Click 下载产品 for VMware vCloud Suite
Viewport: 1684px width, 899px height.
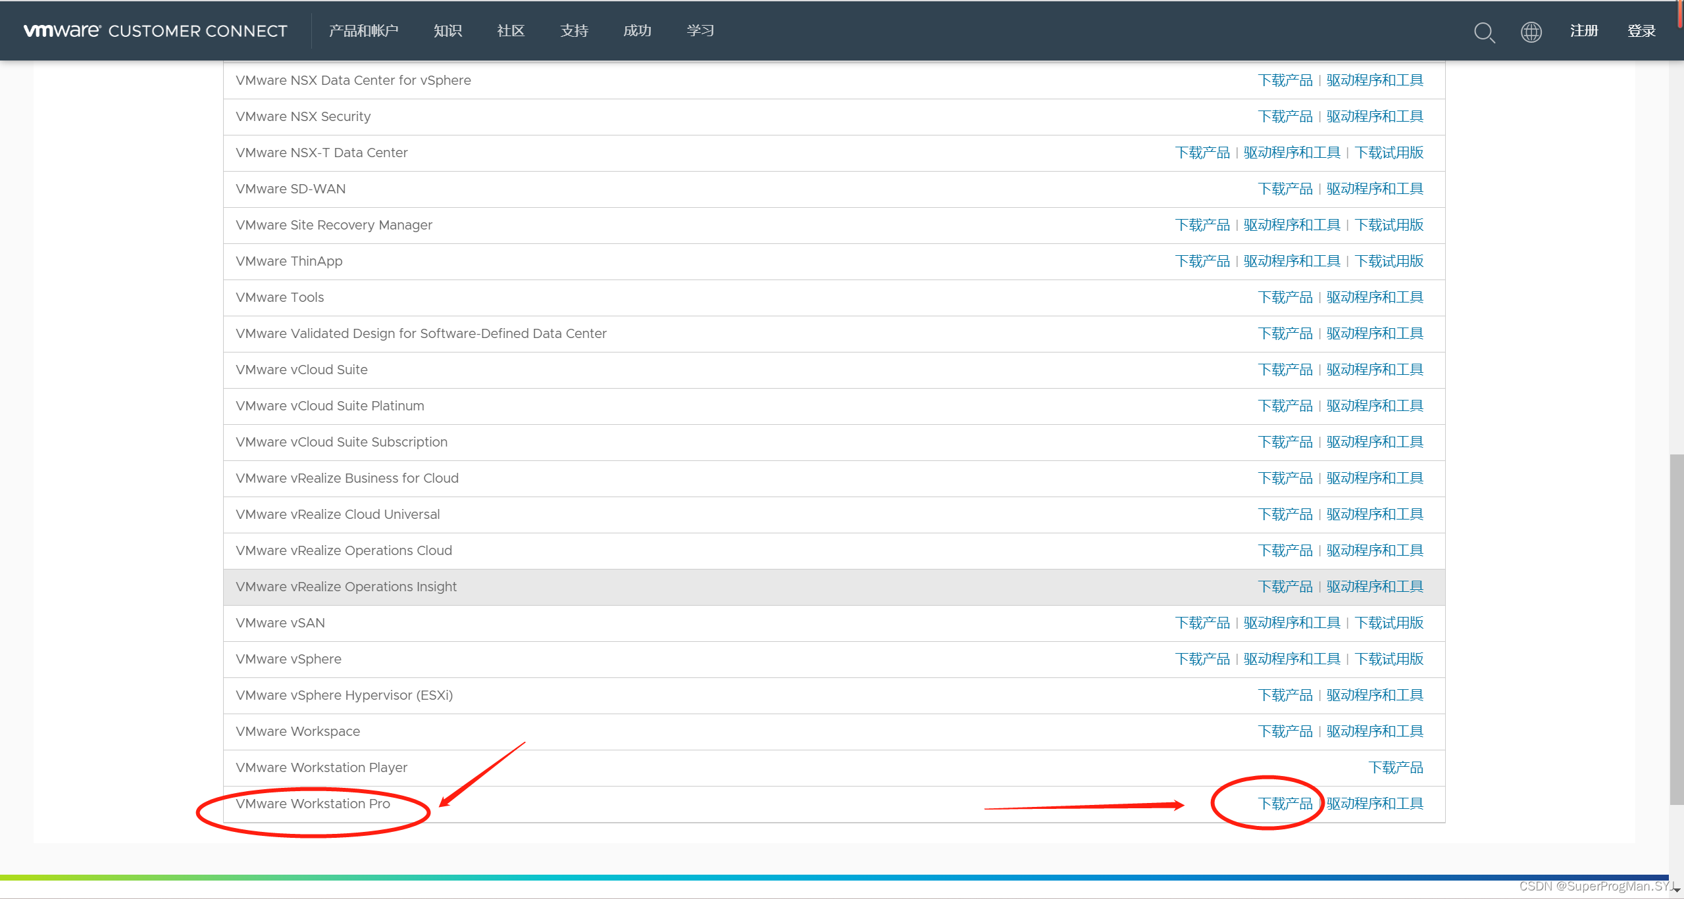(x=1285, y=370)
